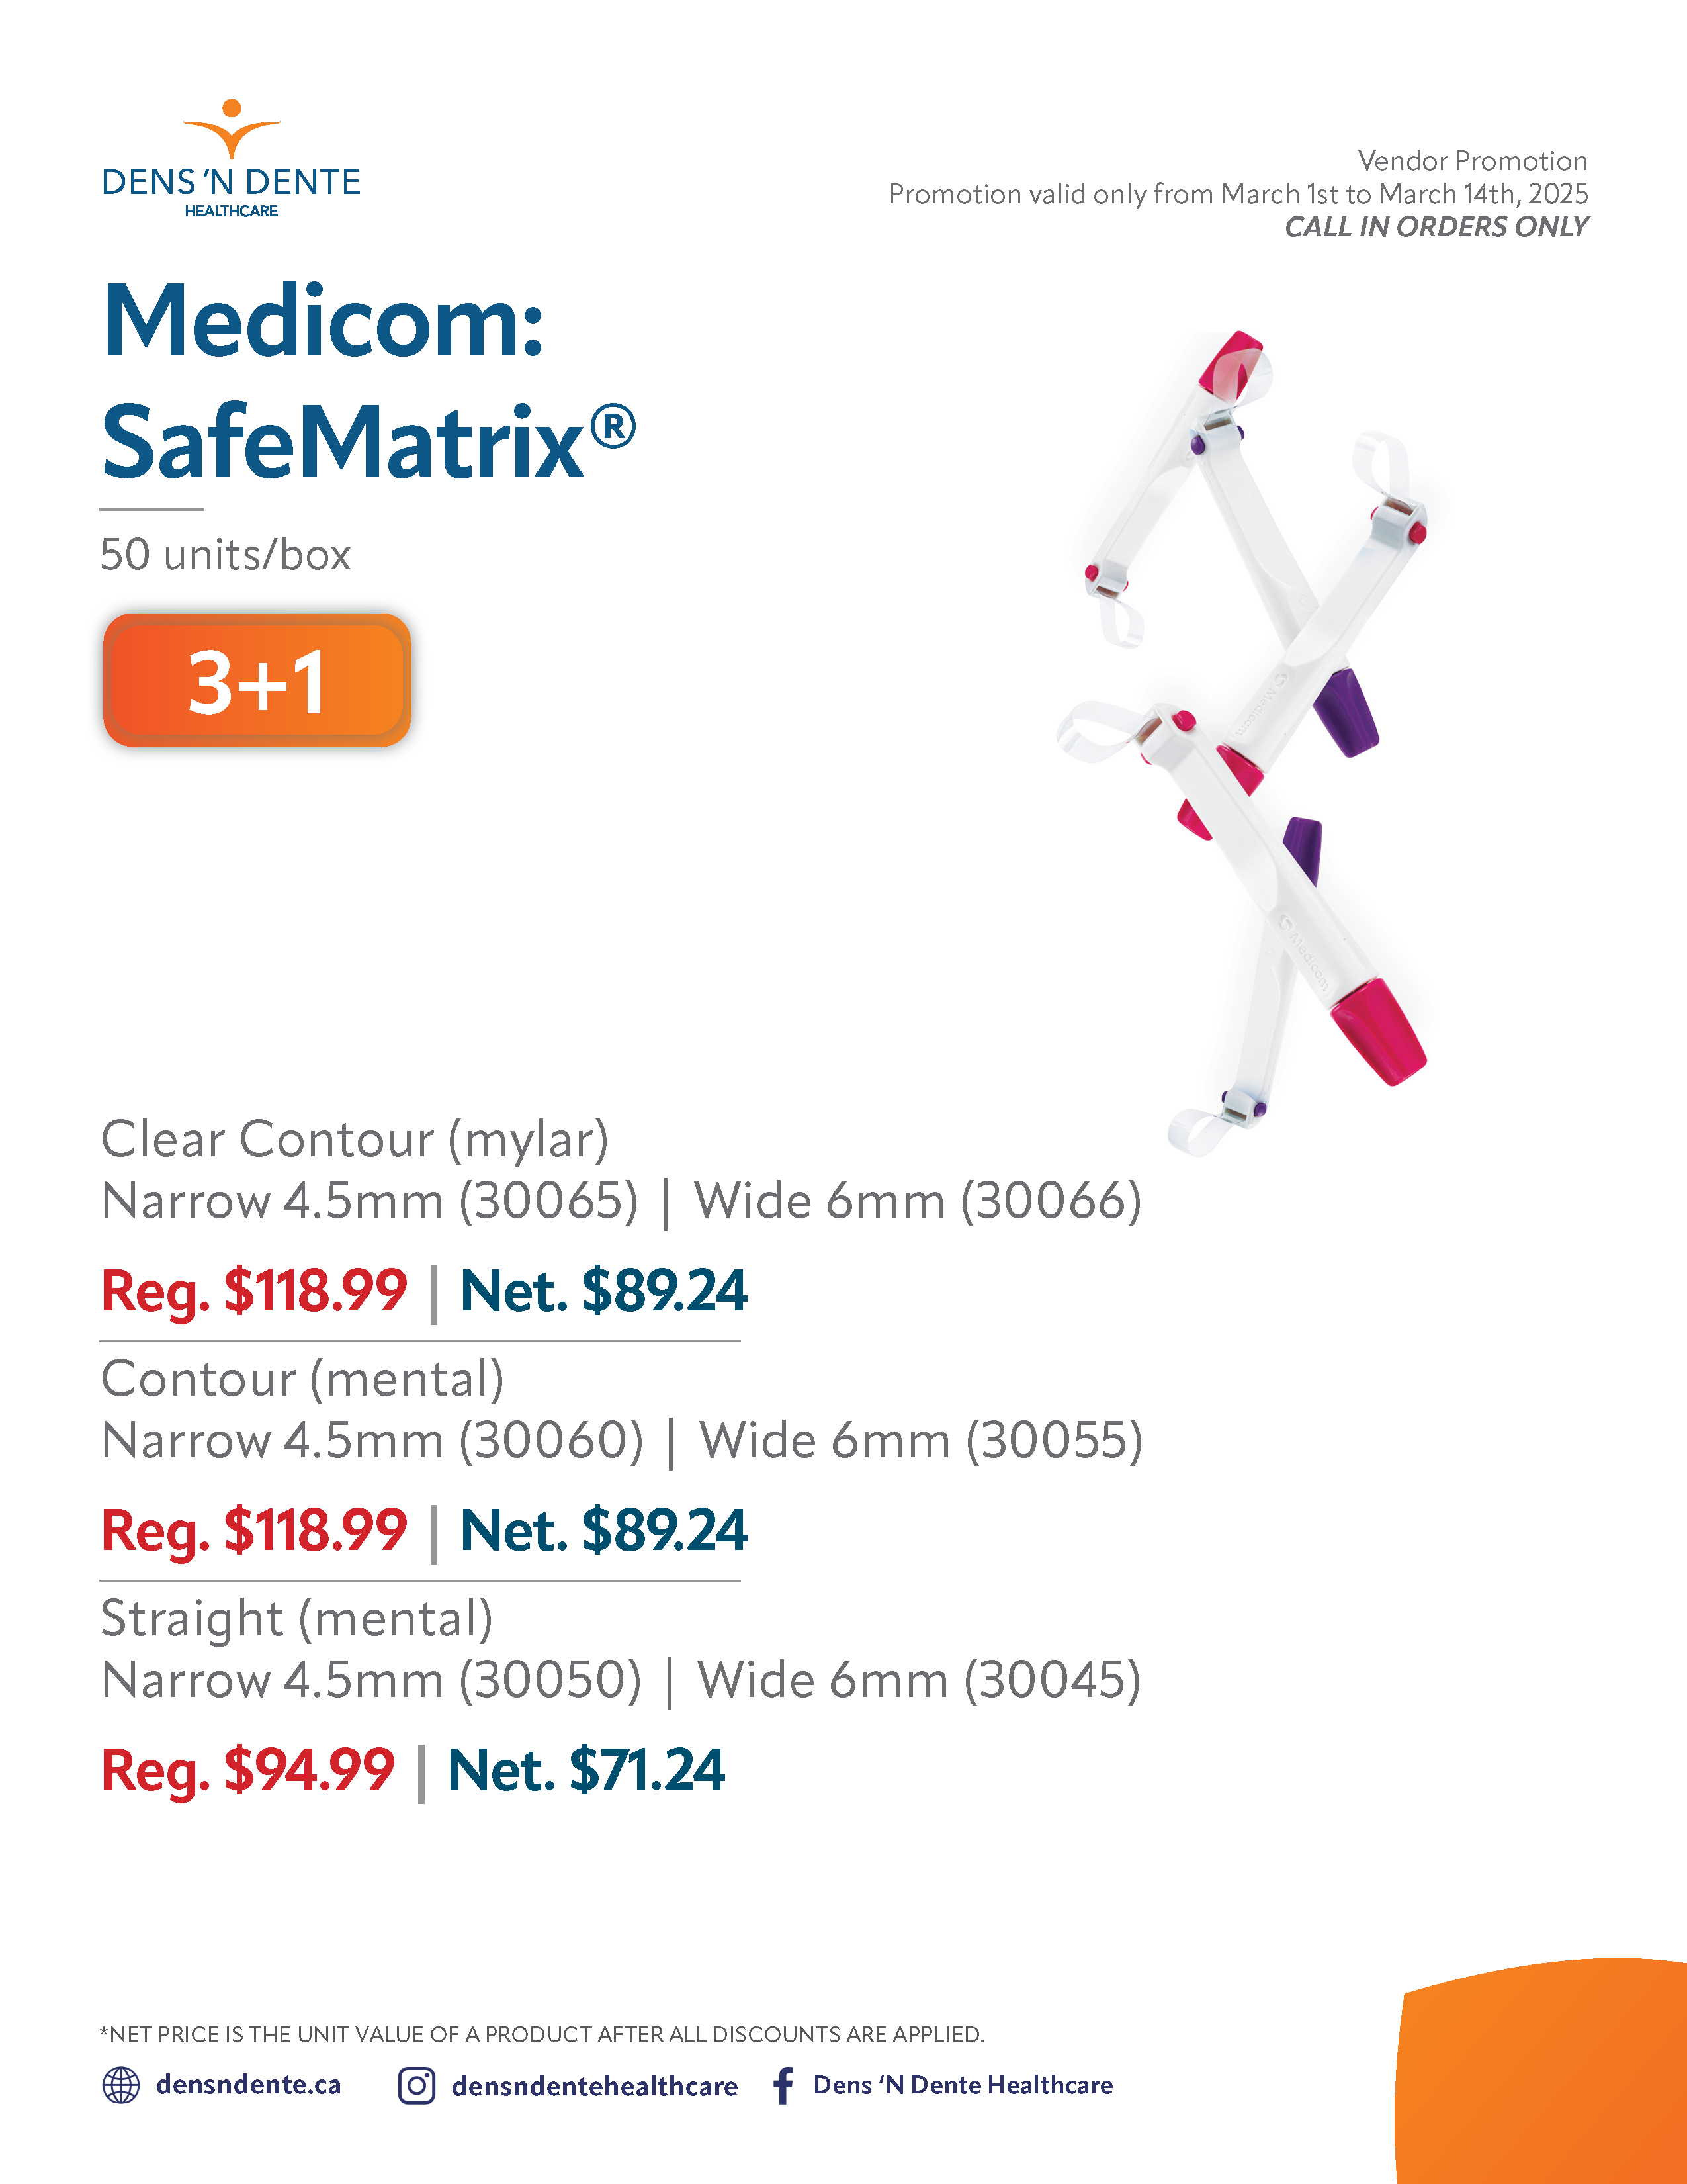
Task: Click the Dens 'N Dente Healthcare logo
Action: tap(231, 159)
